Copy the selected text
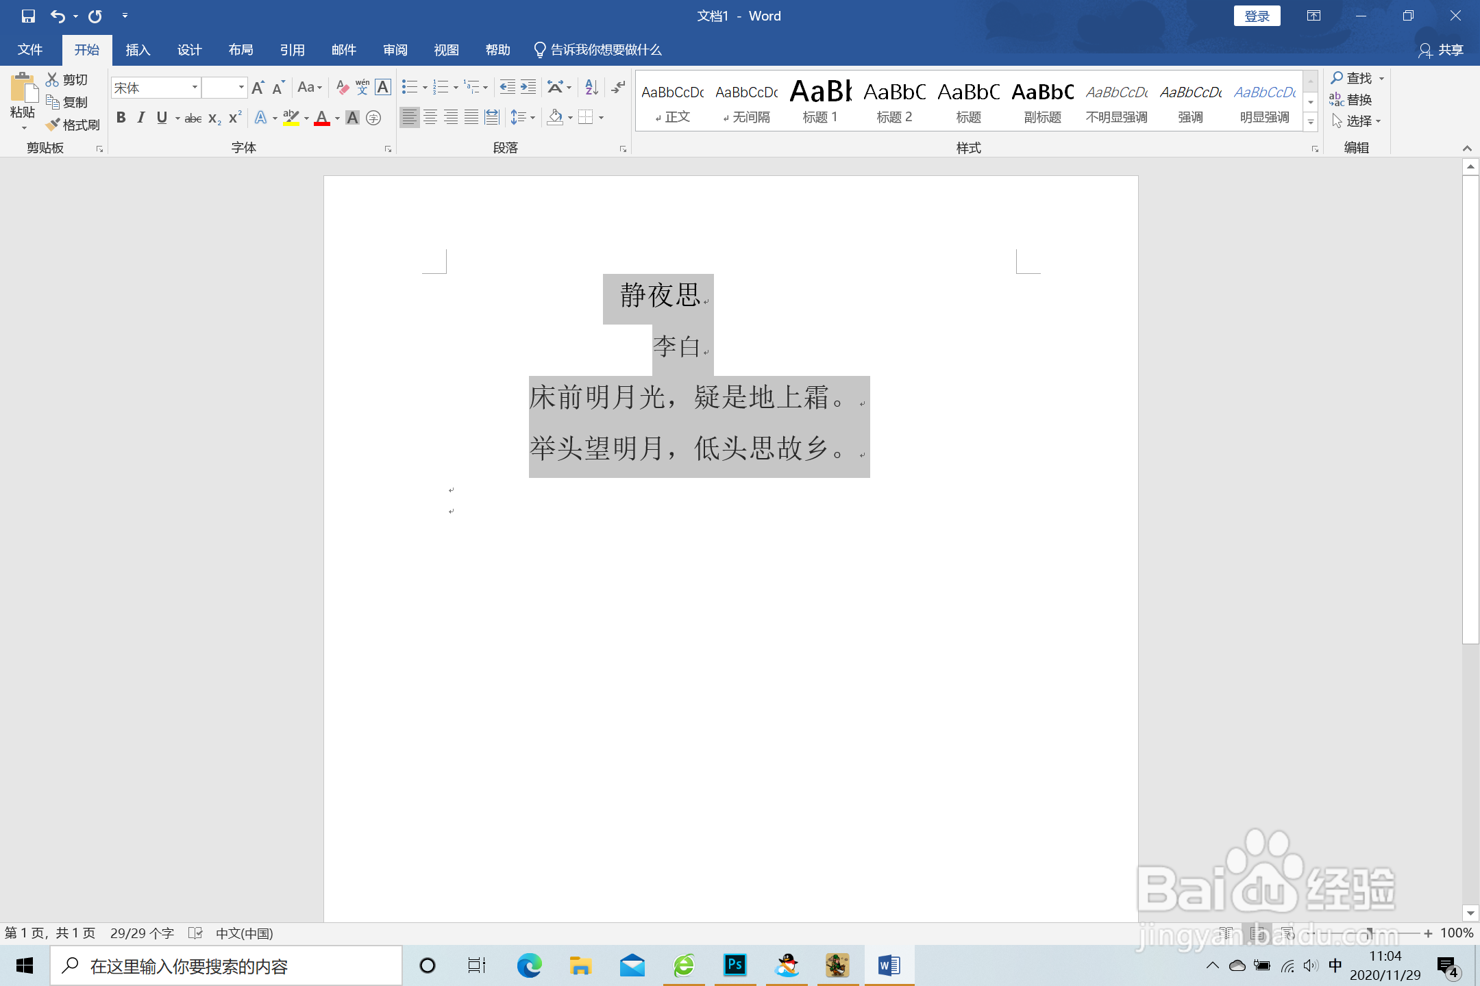 67,102
